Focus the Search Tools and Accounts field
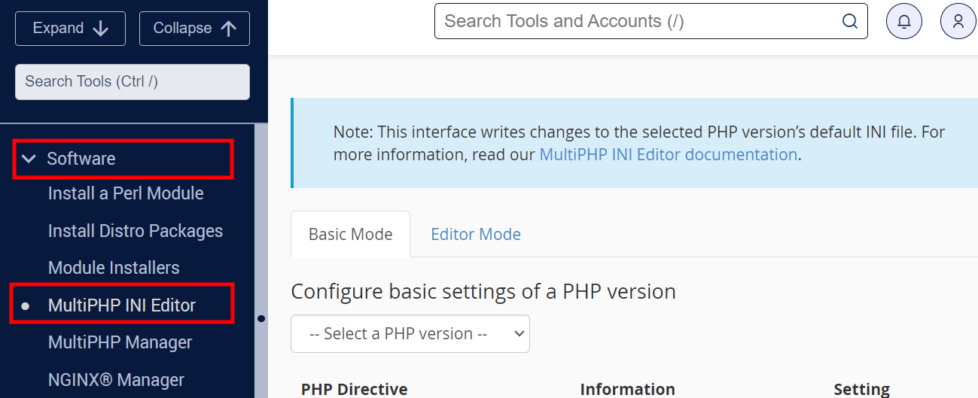The width and height of the screenshot is (978, 398). pos(650,21)
